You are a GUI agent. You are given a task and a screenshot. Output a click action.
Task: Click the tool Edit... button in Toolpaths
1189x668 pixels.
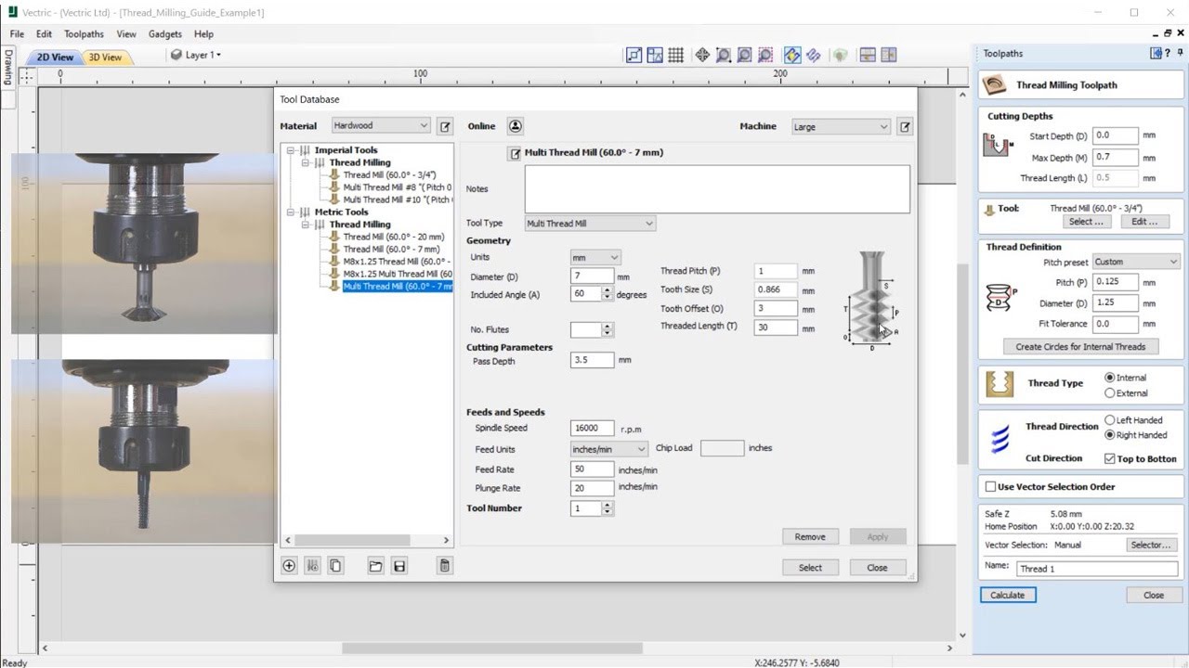coord(1144,222)
